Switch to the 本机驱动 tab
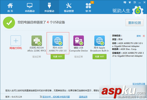 pos(30,7)
